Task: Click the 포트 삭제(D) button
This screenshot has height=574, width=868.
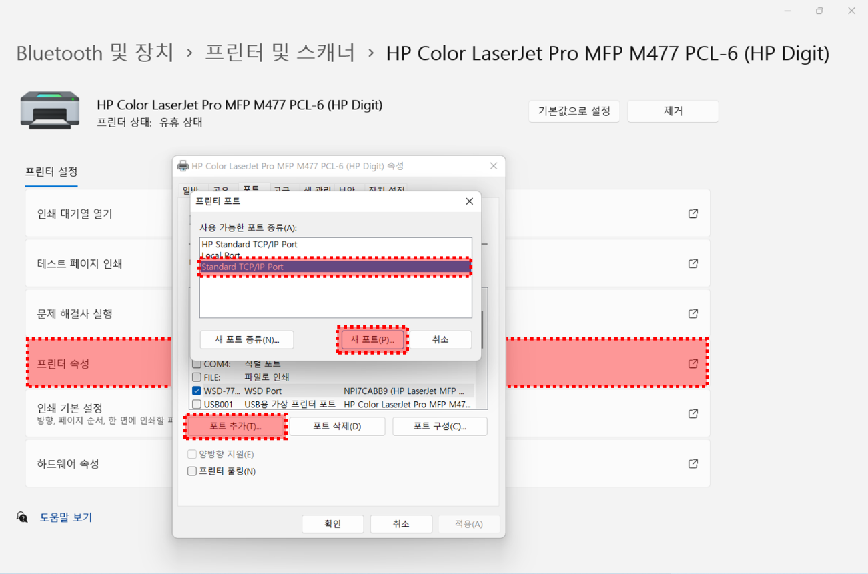Action: [x=337, y=426]
